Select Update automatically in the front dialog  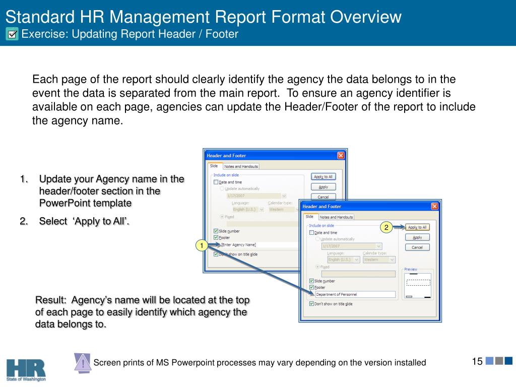tap(317, 239)
